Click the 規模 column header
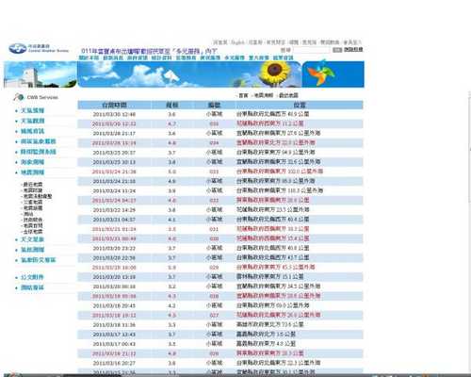Image resolution: width=471 pixels, height=377 pixels. click(x=172, y=105)
